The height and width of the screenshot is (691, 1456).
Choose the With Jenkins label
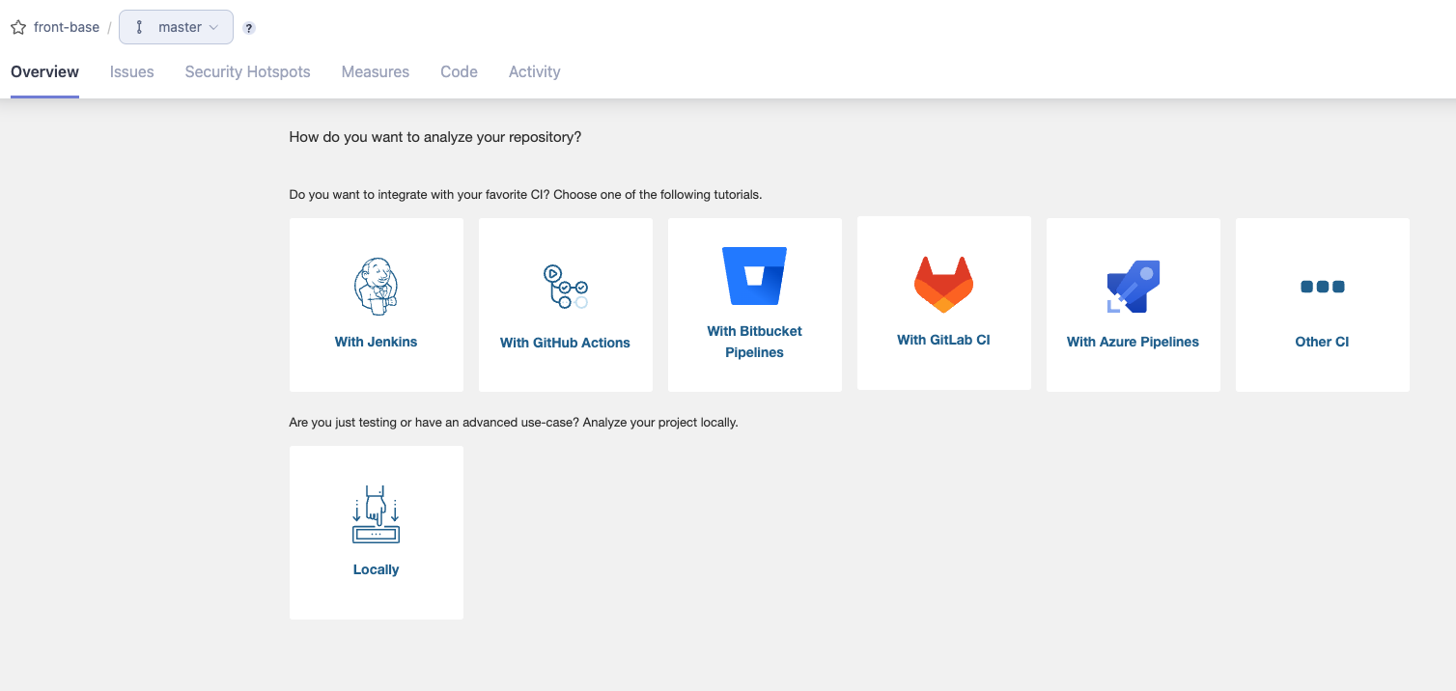(x=376, y=342)
